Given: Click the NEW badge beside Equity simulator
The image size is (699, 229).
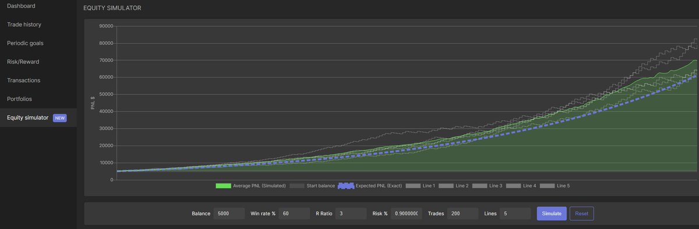Looking at the screenshot, I should click(60, 118).
